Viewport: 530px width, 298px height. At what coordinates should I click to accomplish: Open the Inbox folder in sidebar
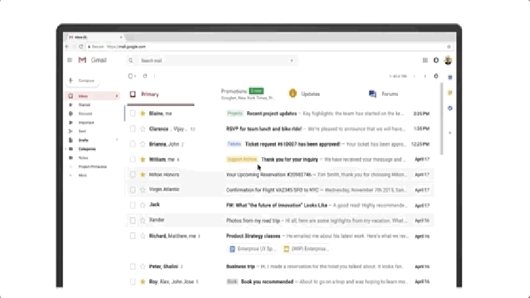click(x=93, y=96)
